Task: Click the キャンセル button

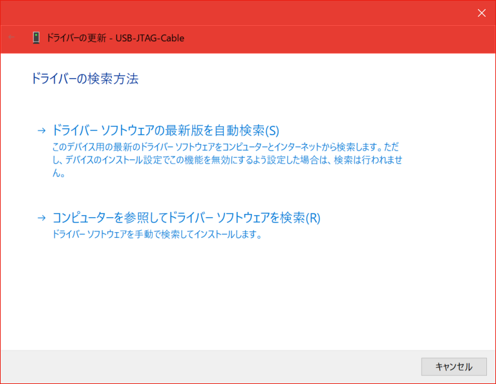Action: pyautogui.click(x=454, y=367)
